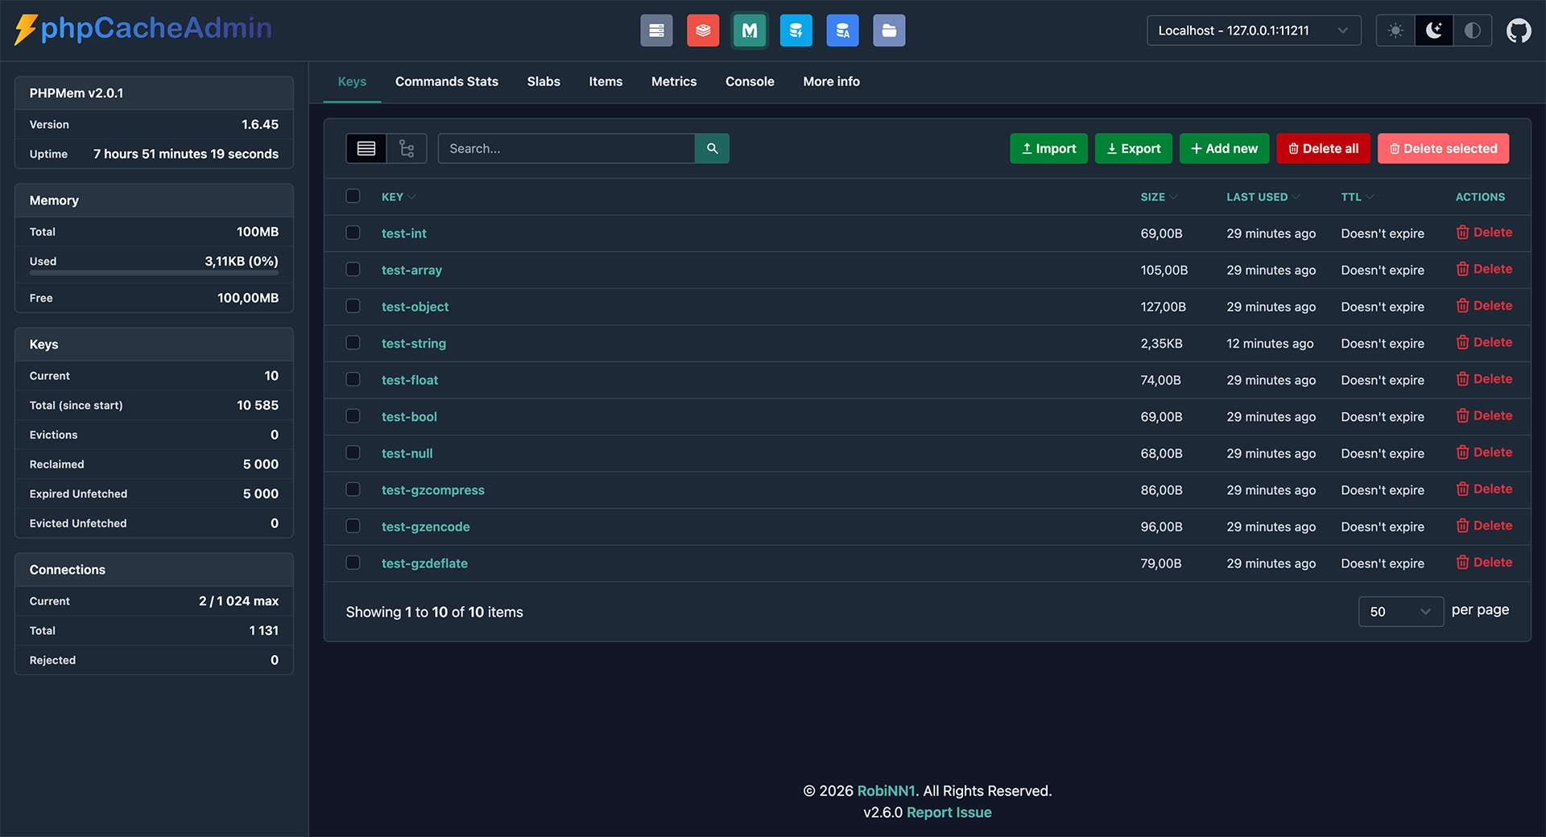Check the select-all keys checkbox
The height and width of the screenshot is (837, 1546).
[353, 196]
